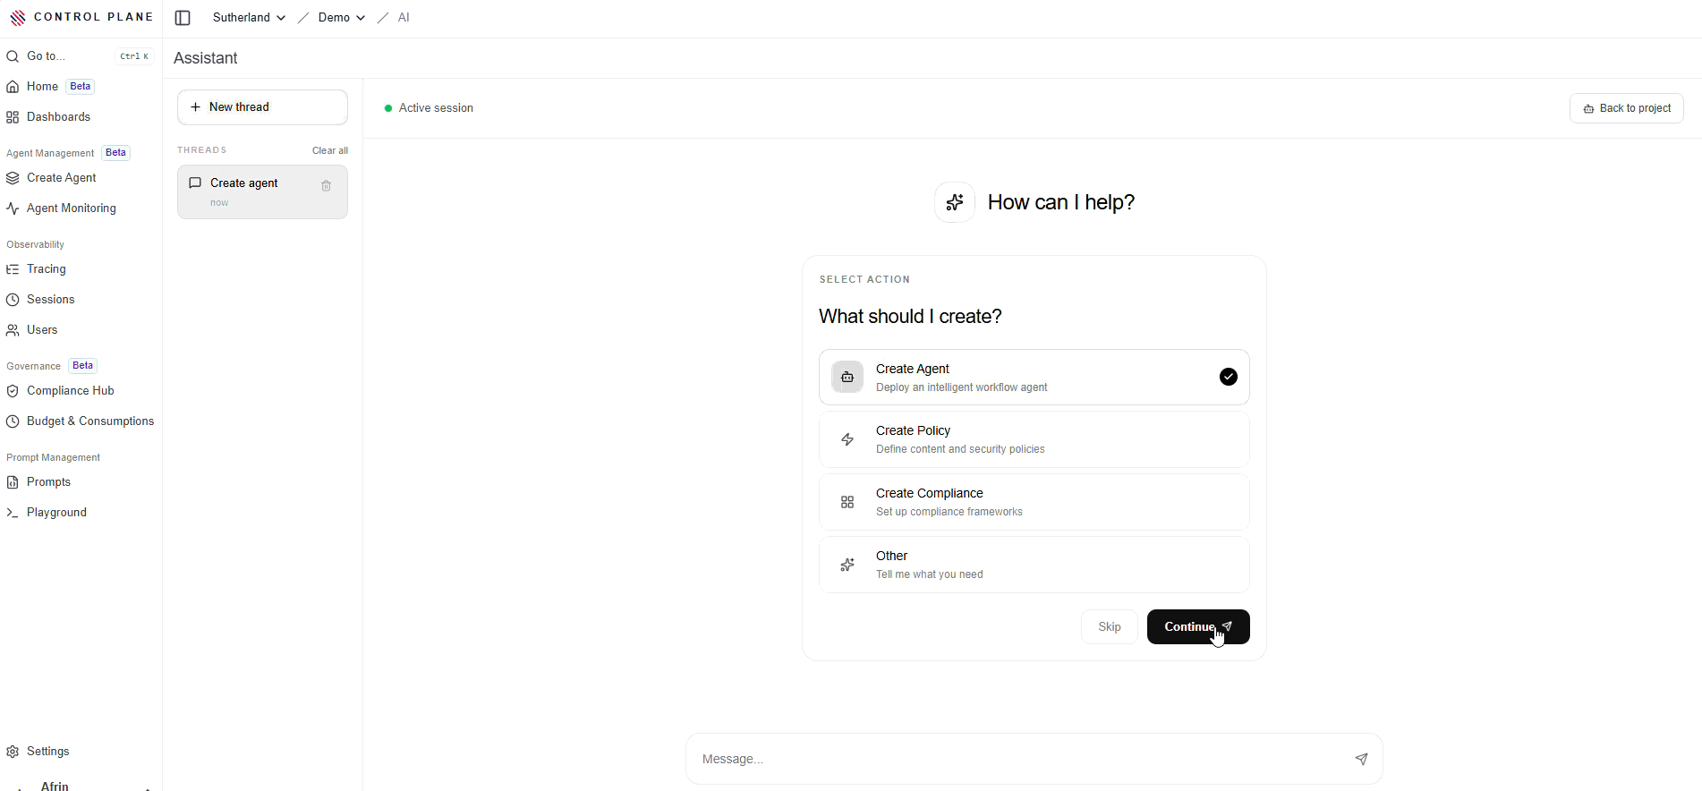The width and height of the screenshot is (1702, 791).
Task: Click the Skip button
Action: 1110,626
